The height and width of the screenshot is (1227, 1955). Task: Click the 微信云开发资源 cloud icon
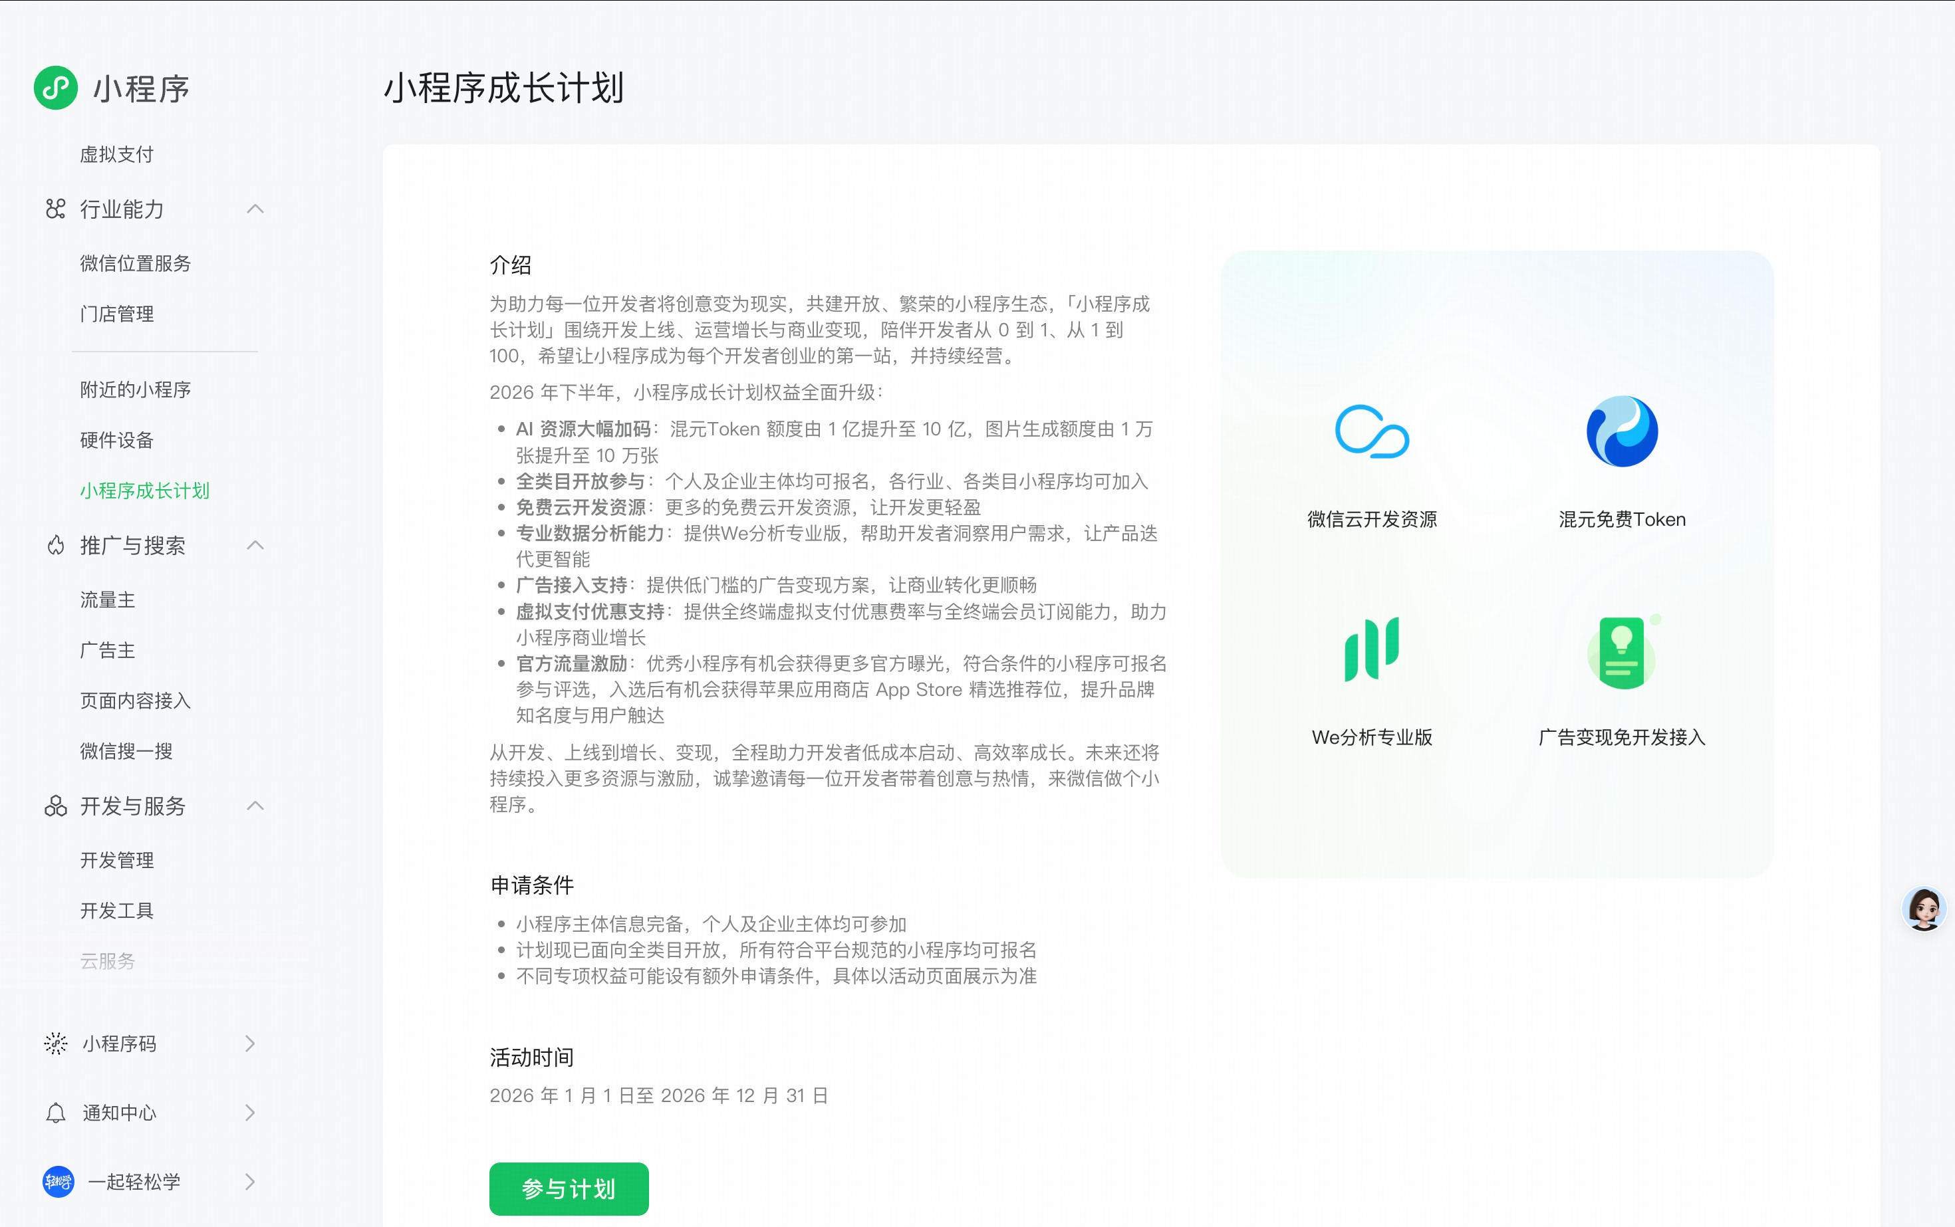[1372, 432]
